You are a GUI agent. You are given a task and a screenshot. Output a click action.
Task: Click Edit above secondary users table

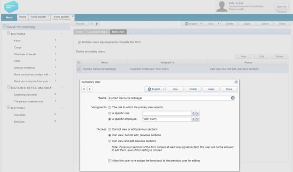[262, 56]
